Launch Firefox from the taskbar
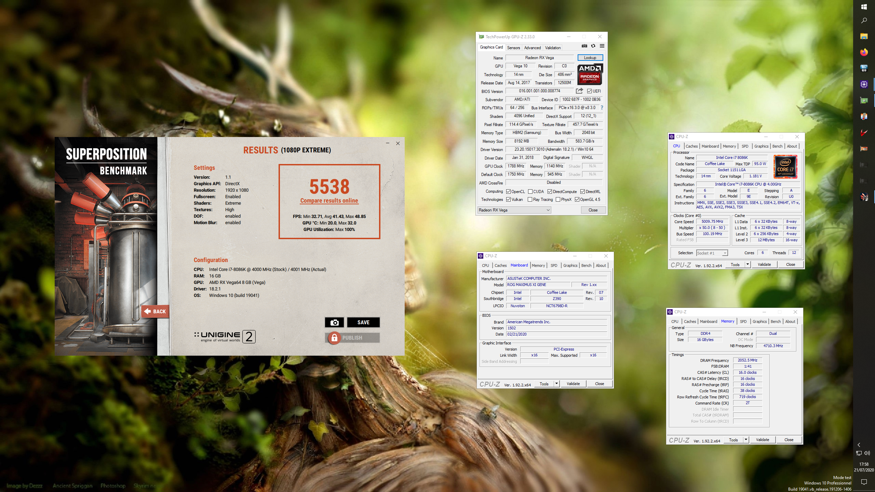The height and width of the screenshot is (492, 875). tap(864, 52)
